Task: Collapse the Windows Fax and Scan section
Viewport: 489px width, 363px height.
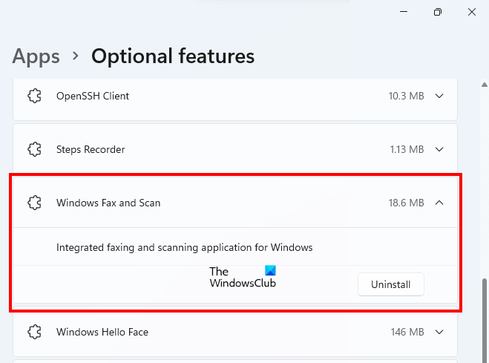Action: 439,202
